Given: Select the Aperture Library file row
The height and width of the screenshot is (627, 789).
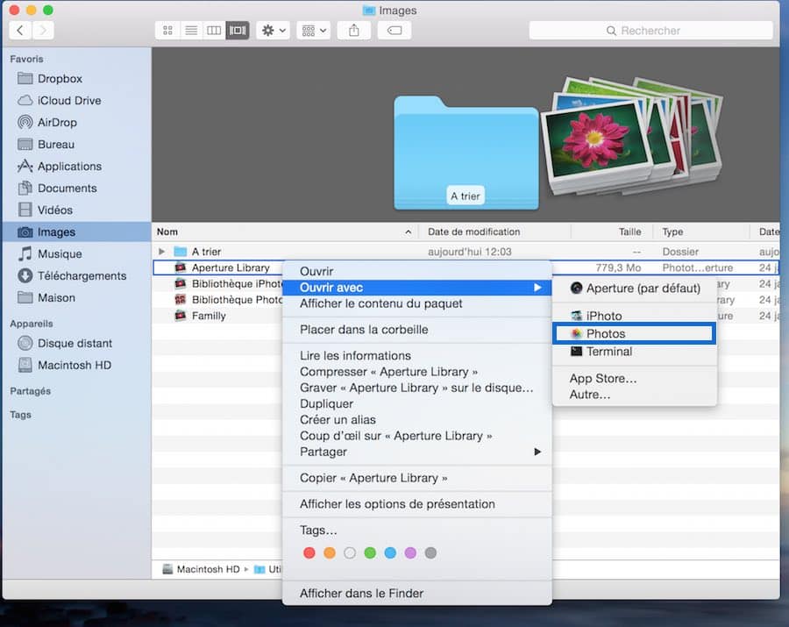Looking at the screenshot, I should coord(218,267).
